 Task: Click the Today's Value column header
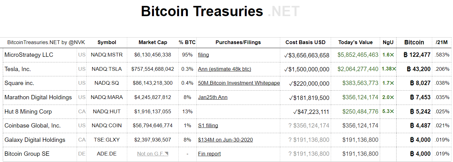point(355,43)
